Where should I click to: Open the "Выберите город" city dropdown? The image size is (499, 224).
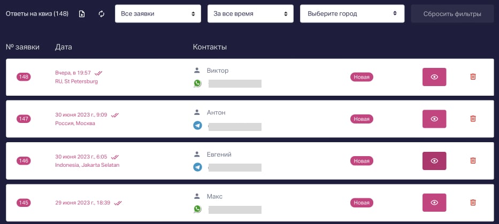352,14
